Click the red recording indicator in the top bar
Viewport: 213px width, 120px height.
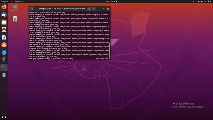[194, 1]
